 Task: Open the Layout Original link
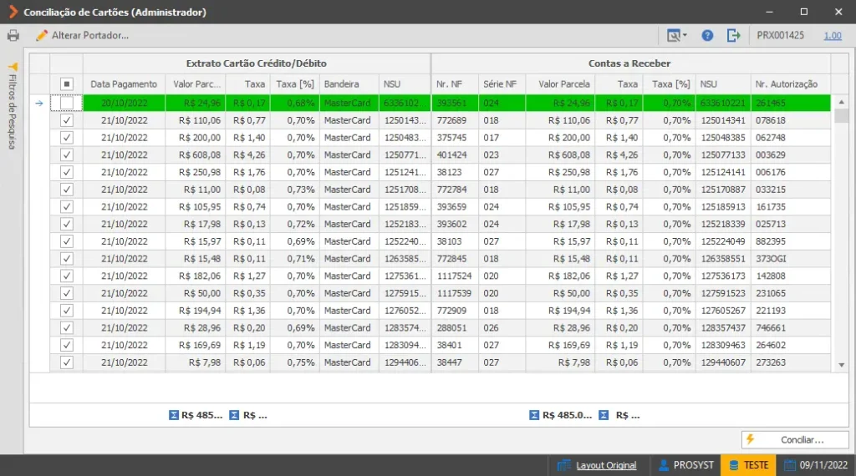[x=606, y=465]
